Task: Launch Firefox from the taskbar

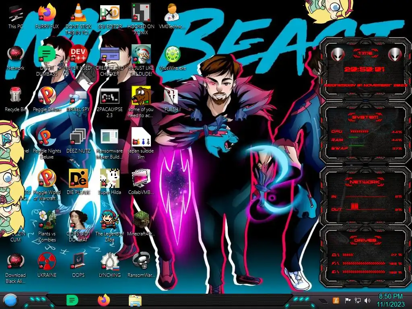Action: (104, 300)
